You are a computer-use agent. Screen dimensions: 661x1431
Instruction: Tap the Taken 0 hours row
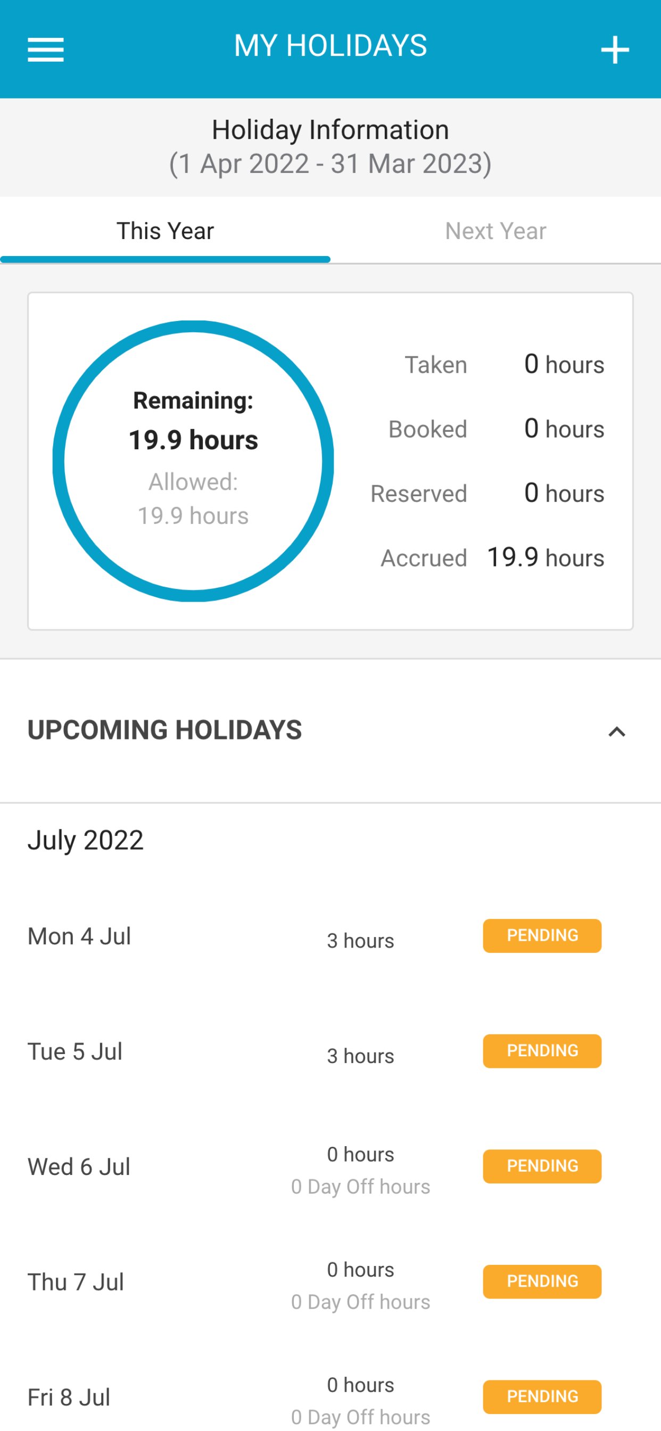[x=505, y=365]
